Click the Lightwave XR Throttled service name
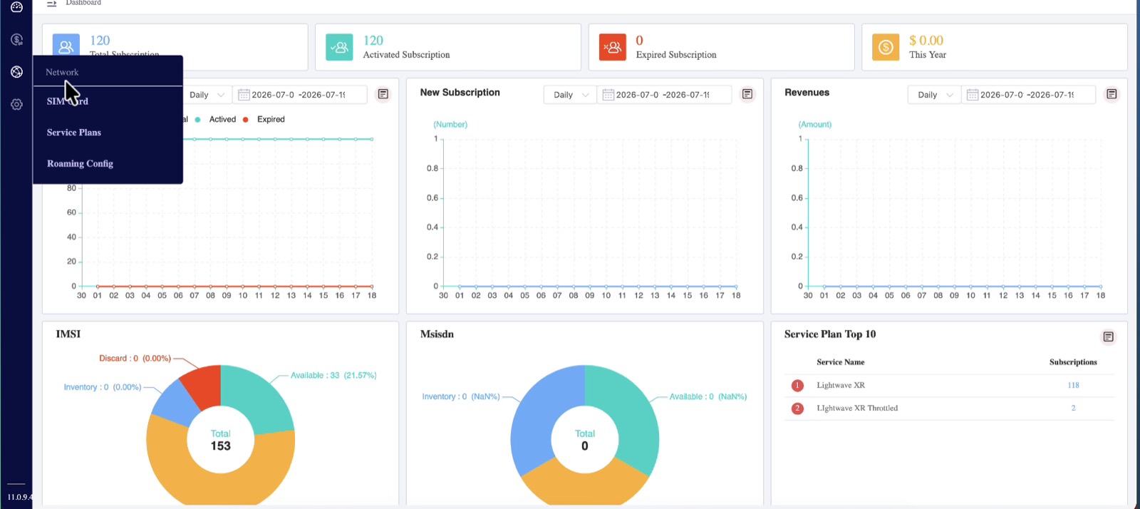Viewport: 1140px width, 509px height. (857, 408)
